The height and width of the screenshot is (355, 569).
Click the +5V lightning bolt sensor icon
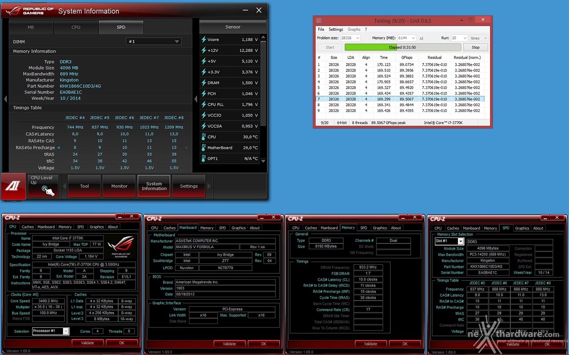[204, 61]
